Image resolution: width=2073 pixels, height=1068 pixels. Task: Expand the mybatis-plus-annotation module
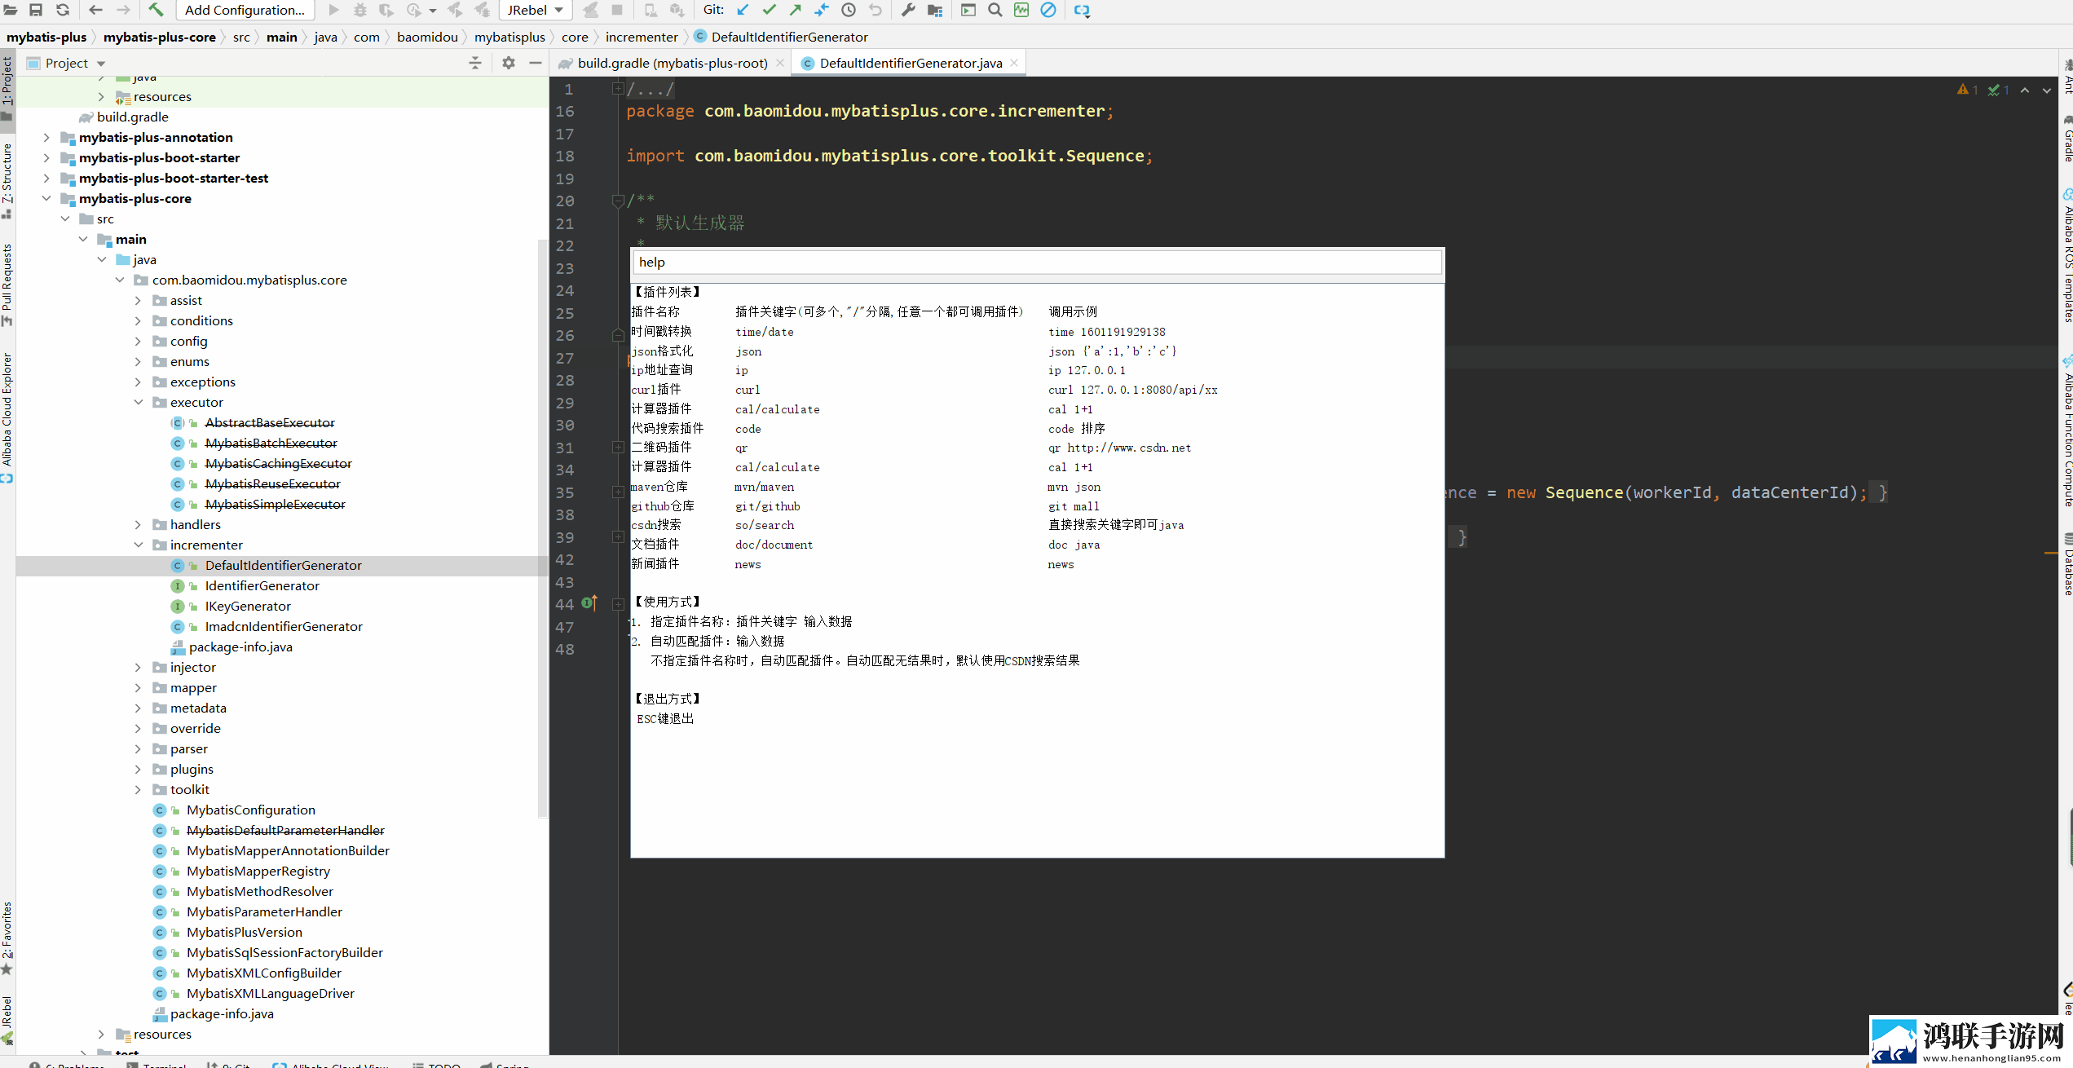coord(46,137)
